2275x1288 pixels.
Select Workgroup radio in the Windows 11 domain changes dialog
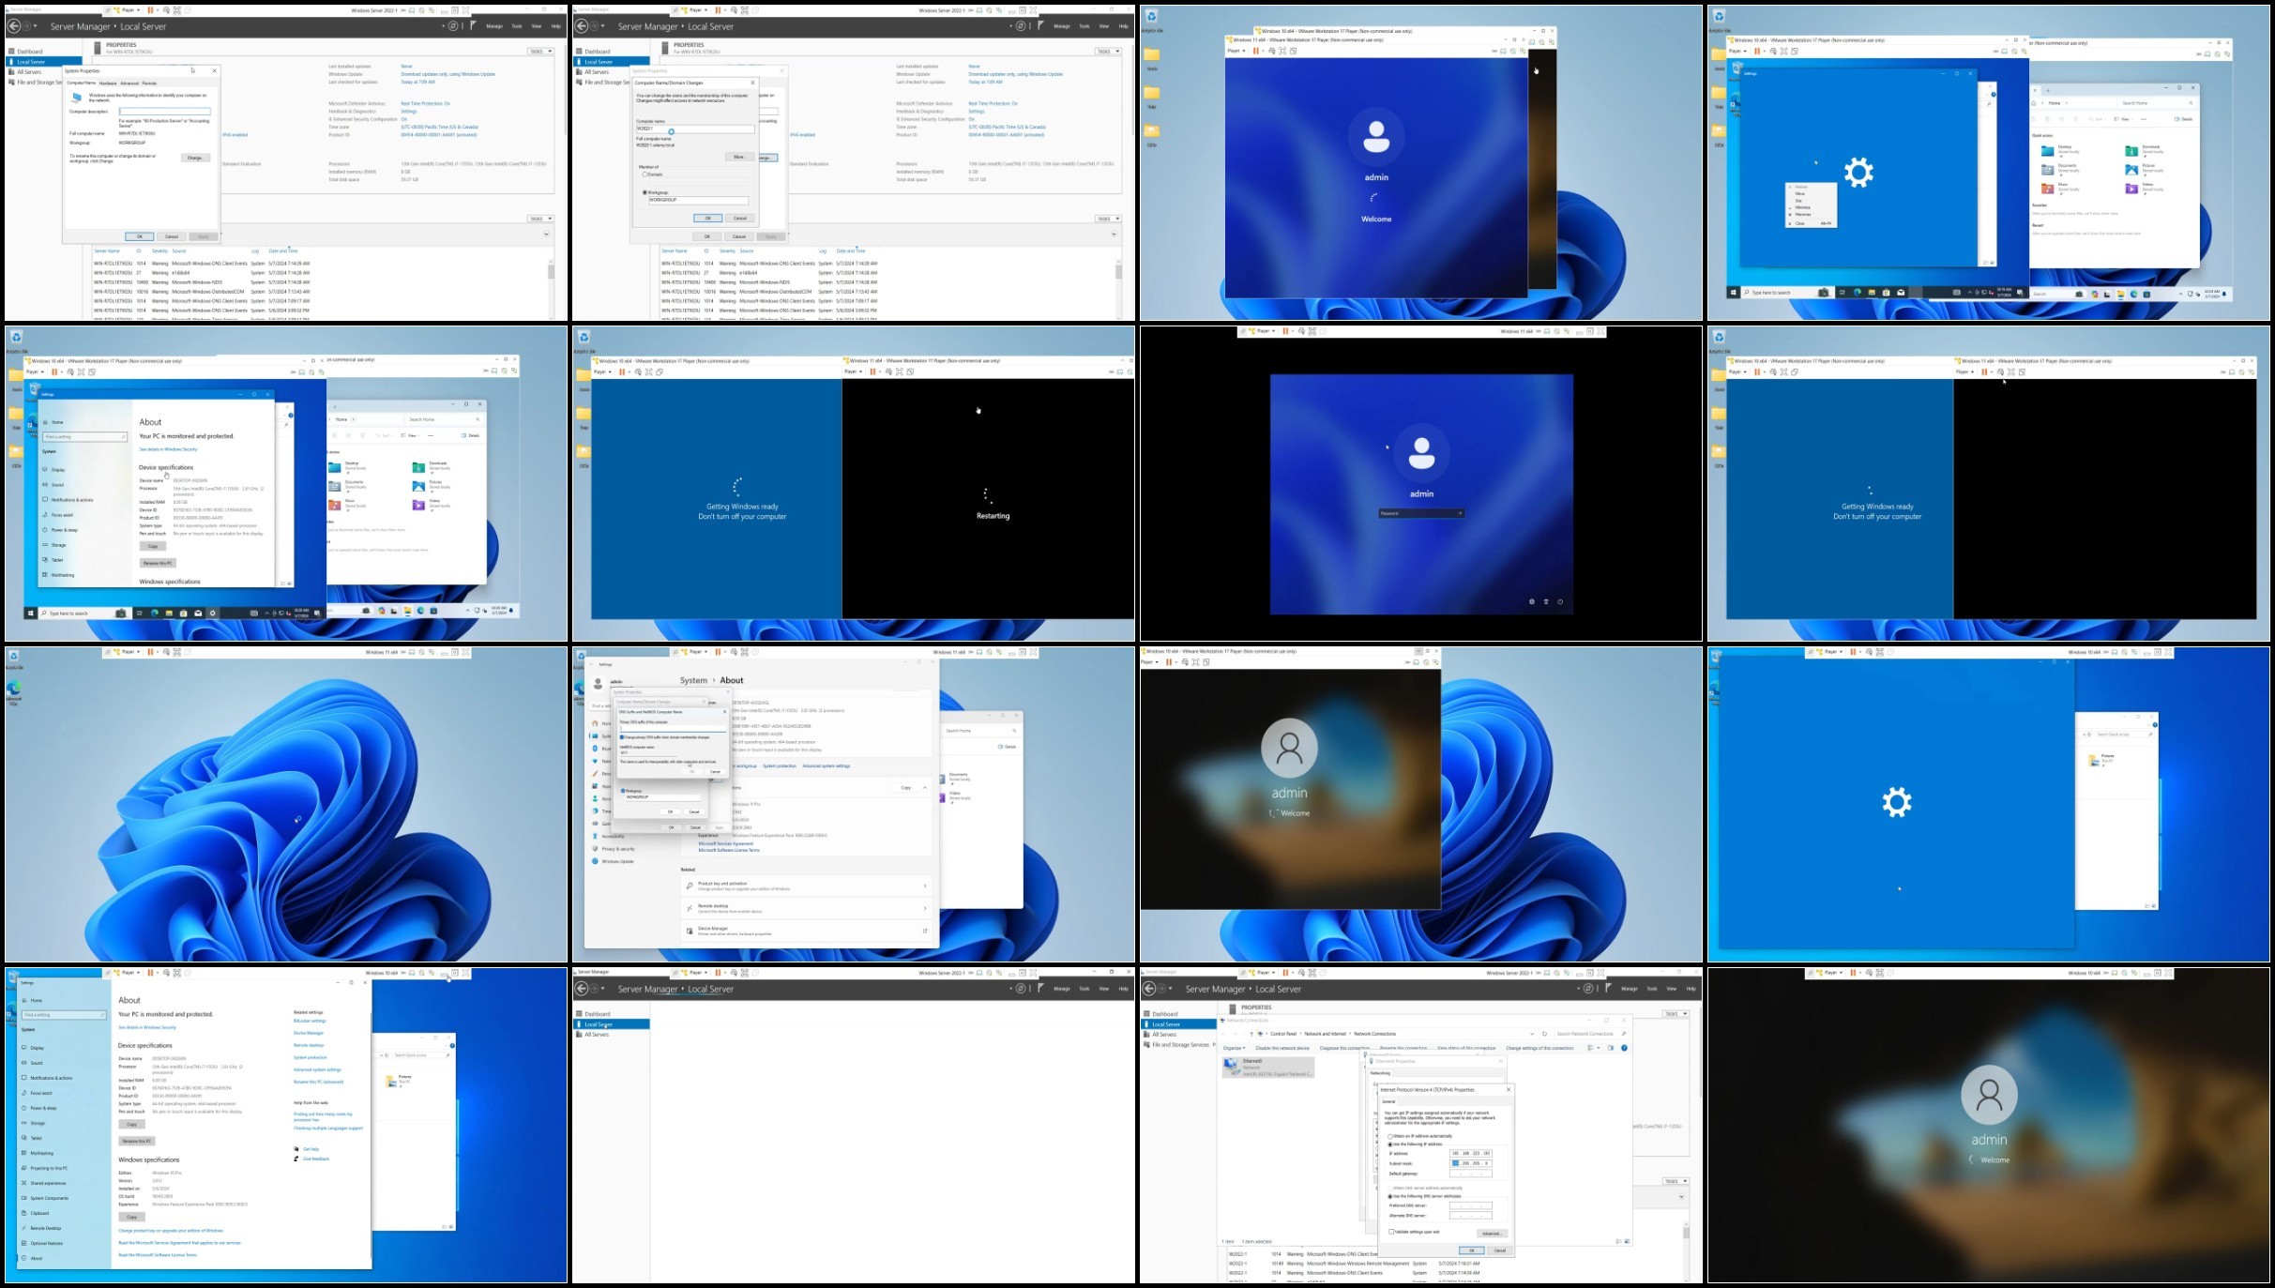pyautogui.click(x=623, y=791)
